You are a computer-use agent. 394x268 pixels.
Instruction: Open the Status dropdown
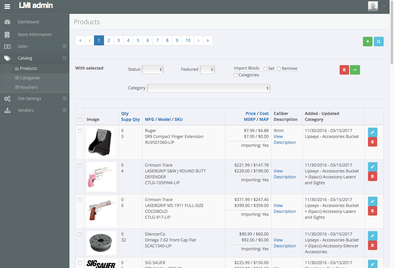coord(153,70)
